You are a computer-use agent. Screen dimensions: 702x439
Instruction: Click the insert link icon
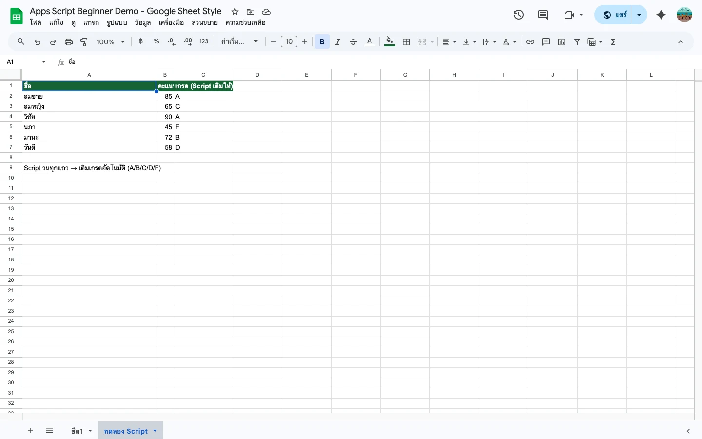coord(530,42)
